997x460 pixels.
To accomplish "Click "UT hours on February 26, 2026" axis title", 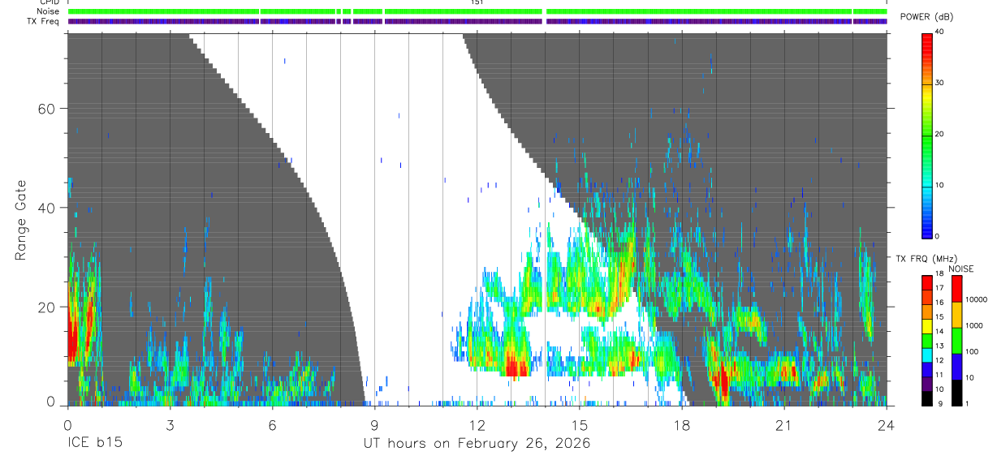I will (476, 444).
